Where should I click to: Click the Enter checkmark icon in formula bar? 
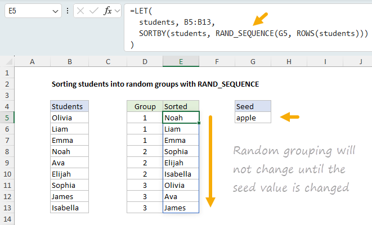pos(94,11)
